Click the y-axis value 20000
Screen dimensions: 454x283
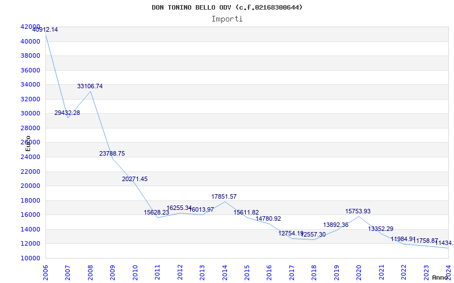pyautogui.click(x=30, y=186)
